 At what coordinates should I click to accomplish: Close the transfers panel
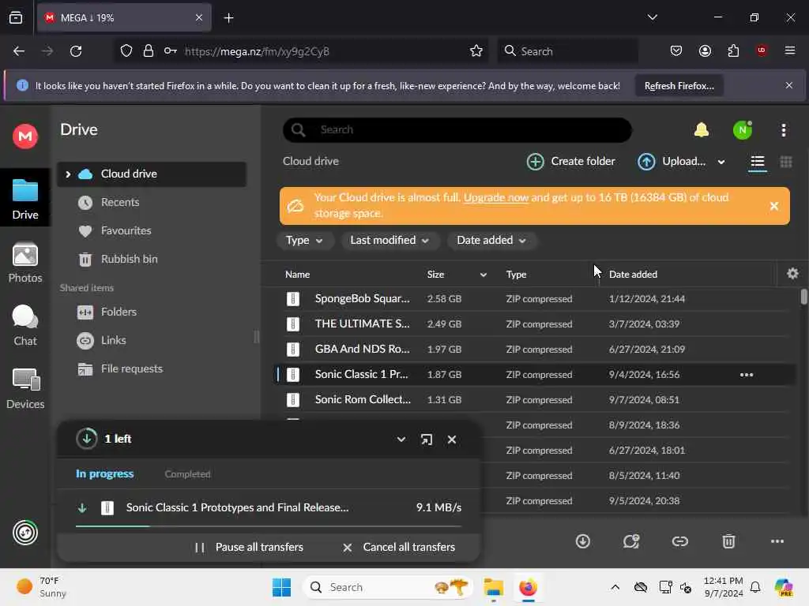pos(451,439)
